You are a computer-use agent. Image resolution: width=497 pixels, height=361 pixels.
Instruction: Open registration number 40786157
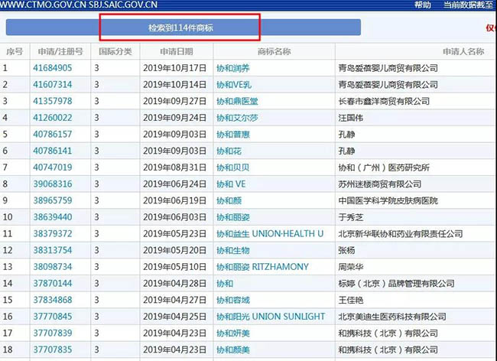tap(52, 134)
